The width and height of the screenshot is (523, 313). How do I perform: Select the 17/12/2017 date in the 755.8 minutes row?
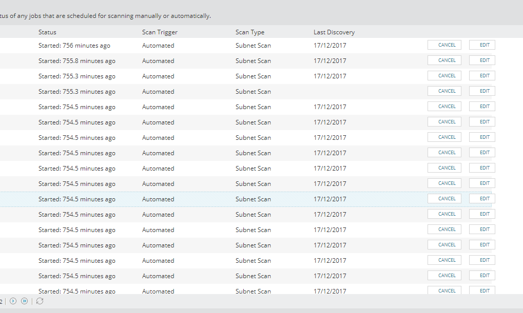tap(330, 61)
